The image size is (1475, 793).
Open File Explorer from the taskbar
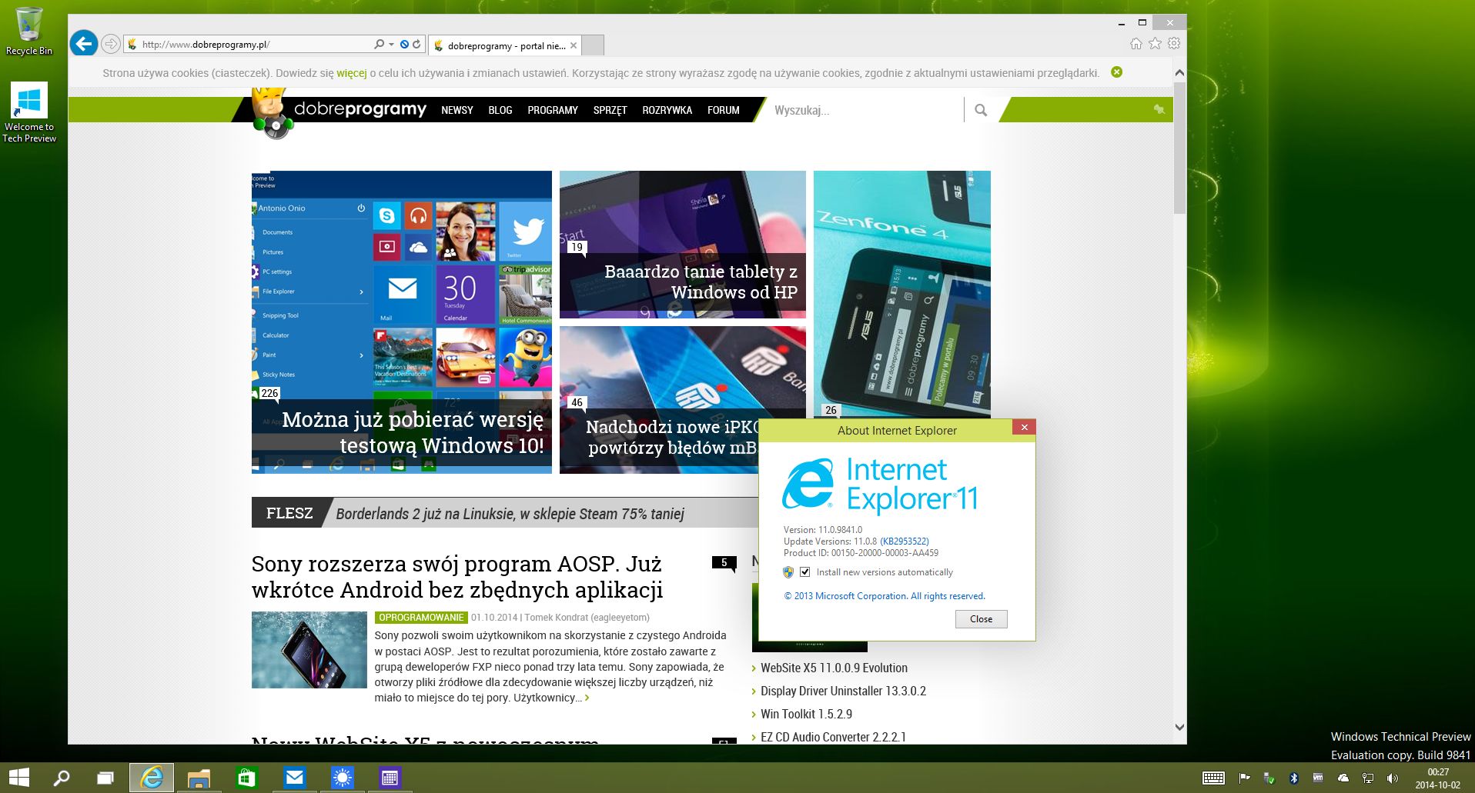pos(199,778)
